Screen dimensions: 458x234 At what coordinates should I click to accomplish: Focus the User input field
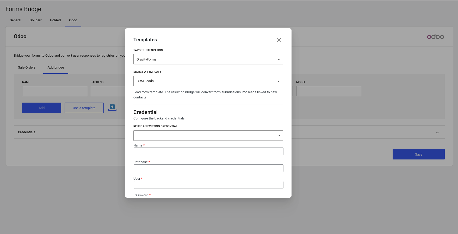(x=208, y=185)
